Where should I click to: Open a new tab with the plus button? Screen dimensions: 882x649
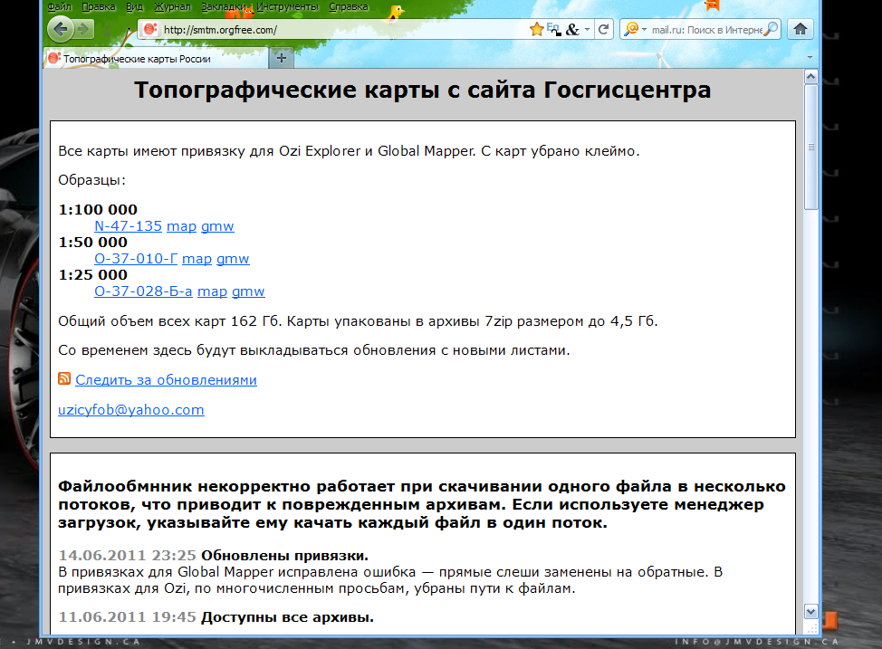tap(281, 58)
